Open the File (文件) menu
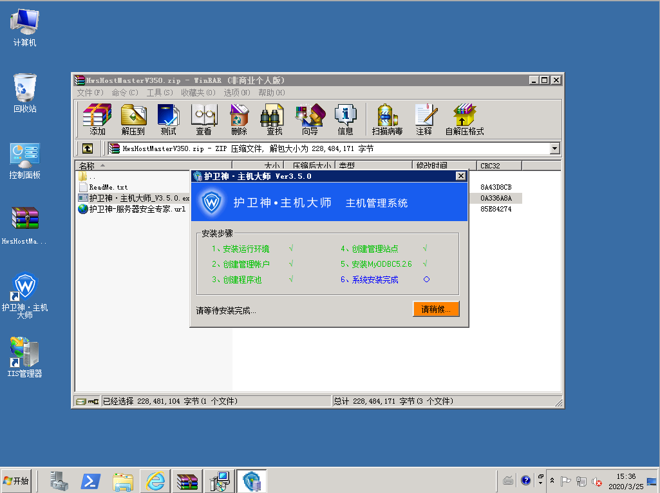The height and width of the screenshot is (493, 660). 90,93
